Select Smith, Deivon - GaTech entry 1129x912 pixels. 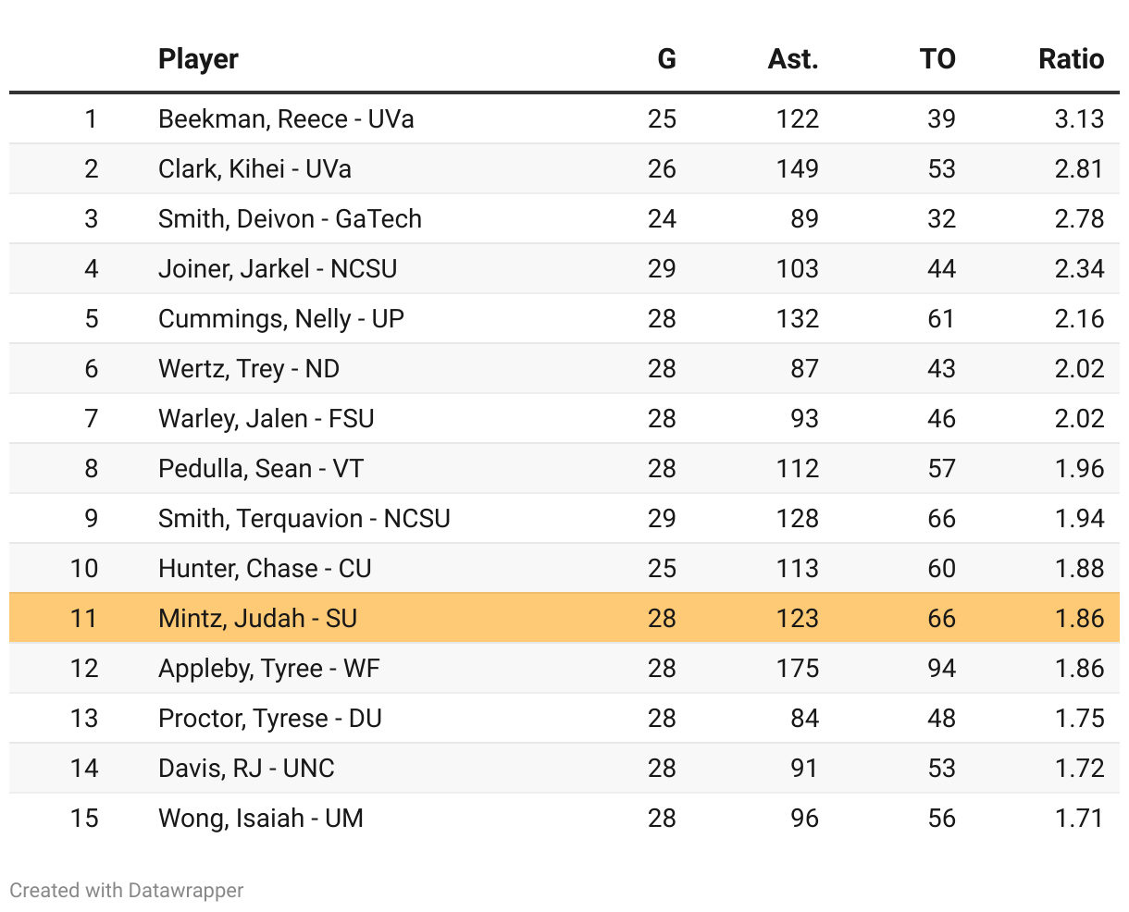(290, 219)
